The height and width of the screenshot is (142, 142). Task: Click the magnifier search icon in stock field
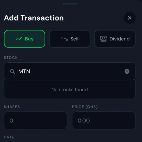12,72
